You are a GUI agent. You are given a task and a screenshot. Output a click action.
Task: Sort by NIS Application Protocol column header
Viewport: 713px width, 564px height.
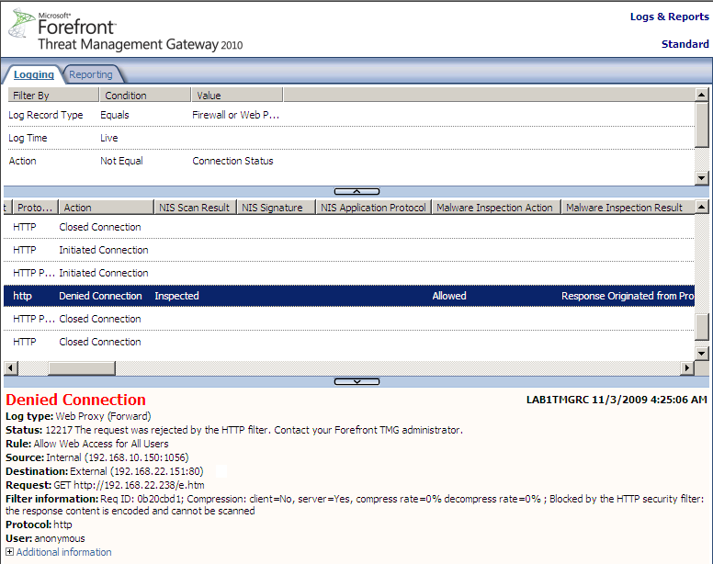coord(373,208)
